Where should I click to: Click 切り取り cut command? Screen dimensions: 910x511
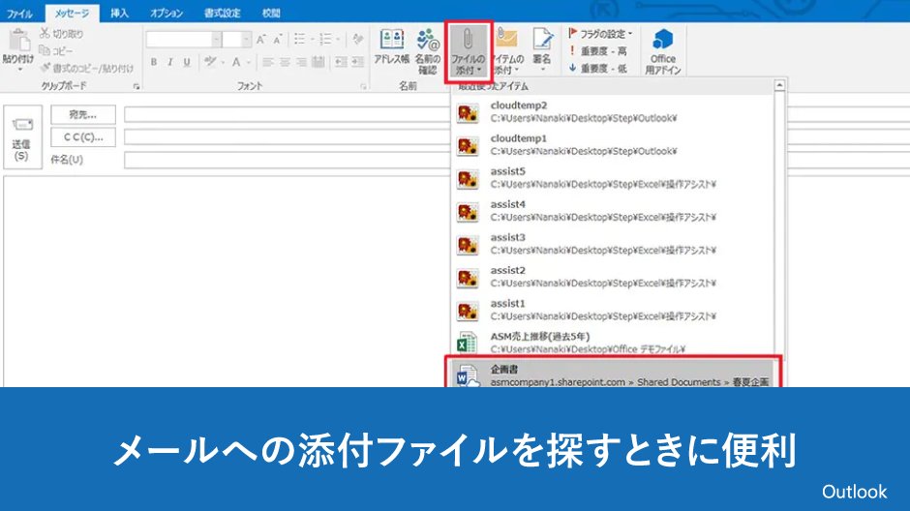62,34
